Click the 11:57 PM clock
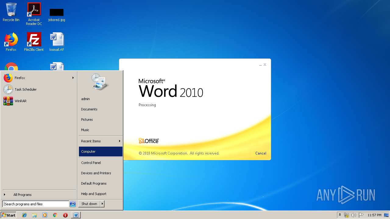Viewport: 390px width, 219px height. point(374,215)
